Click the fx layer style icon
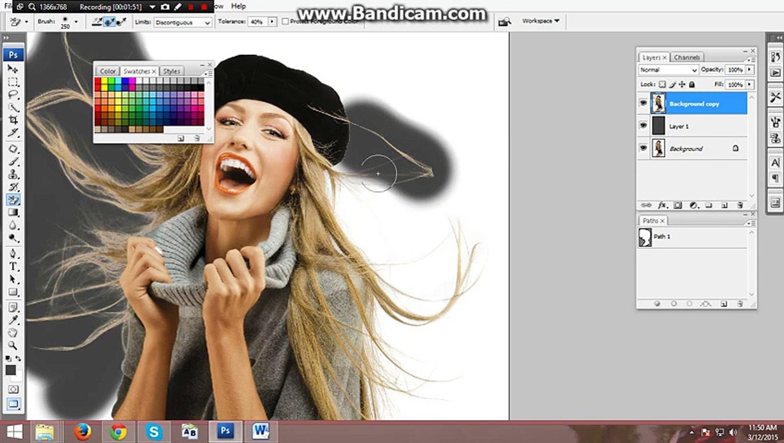 tap(662, 205)
